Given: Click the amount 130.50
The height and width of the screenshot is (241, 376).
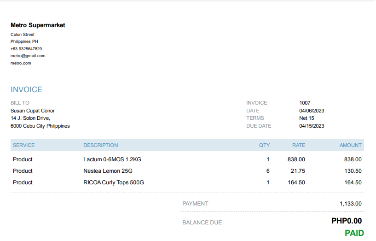Looking at the screenshot, I should coord(353,171).
